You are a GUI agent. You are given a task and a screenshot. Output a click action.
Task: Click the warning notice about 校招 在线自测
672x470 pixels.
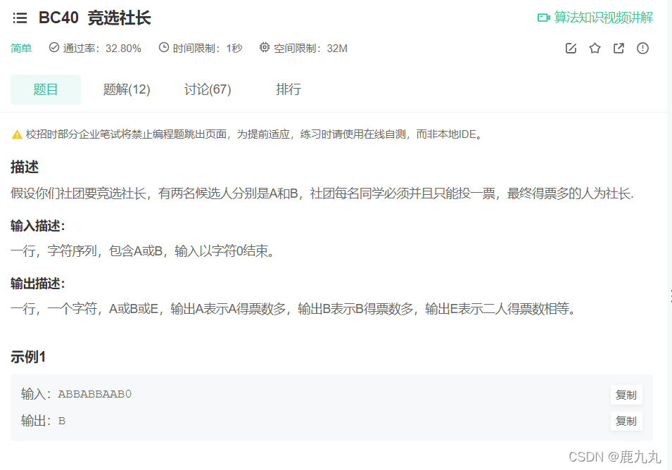(253, 134)
